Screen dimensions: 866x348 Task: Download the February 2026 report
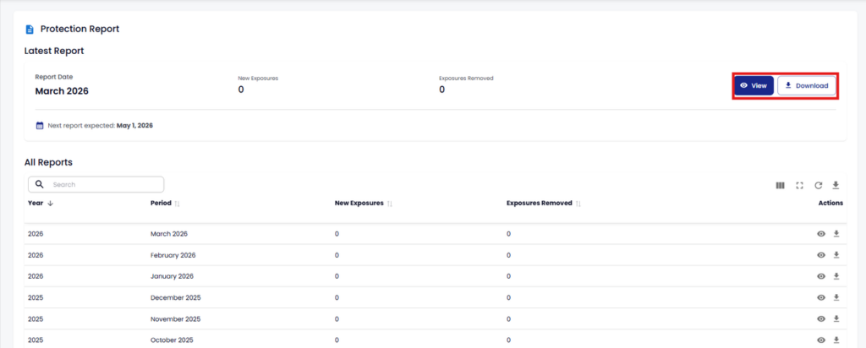(x=836, y=255)
